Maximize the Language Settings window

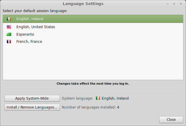174,4
